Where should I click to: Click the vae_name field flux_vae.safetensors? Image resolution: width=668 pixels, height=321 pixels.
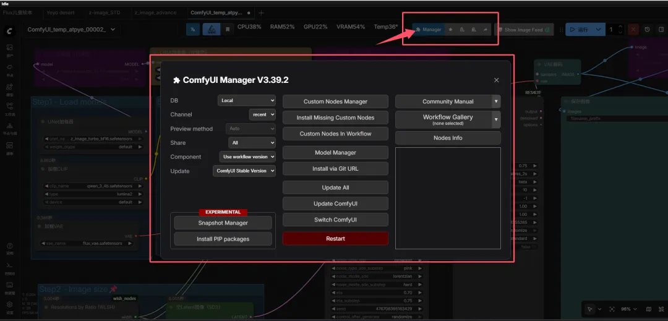(88, 244)
